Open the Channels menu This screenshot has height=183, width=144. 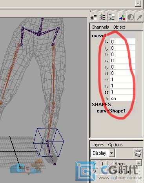[100, 27]
